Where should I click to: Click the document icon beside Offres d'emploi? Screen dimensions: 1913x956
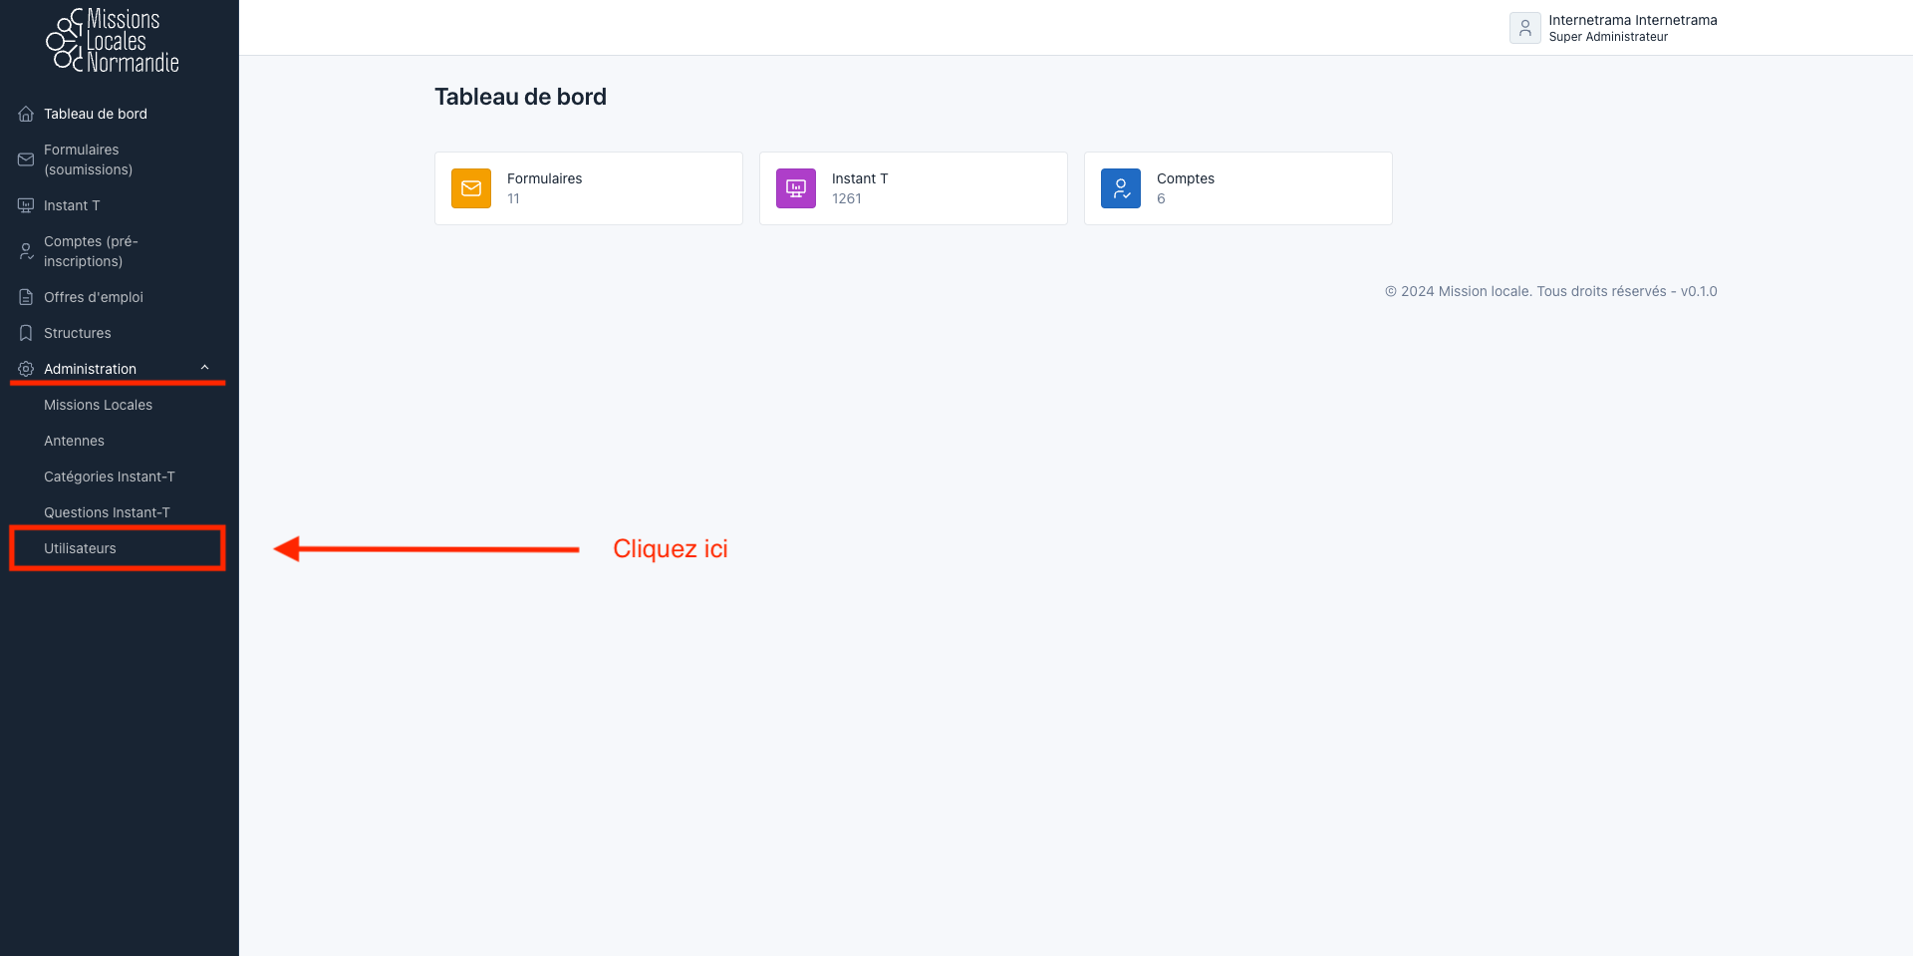click(x=26, y=297)
